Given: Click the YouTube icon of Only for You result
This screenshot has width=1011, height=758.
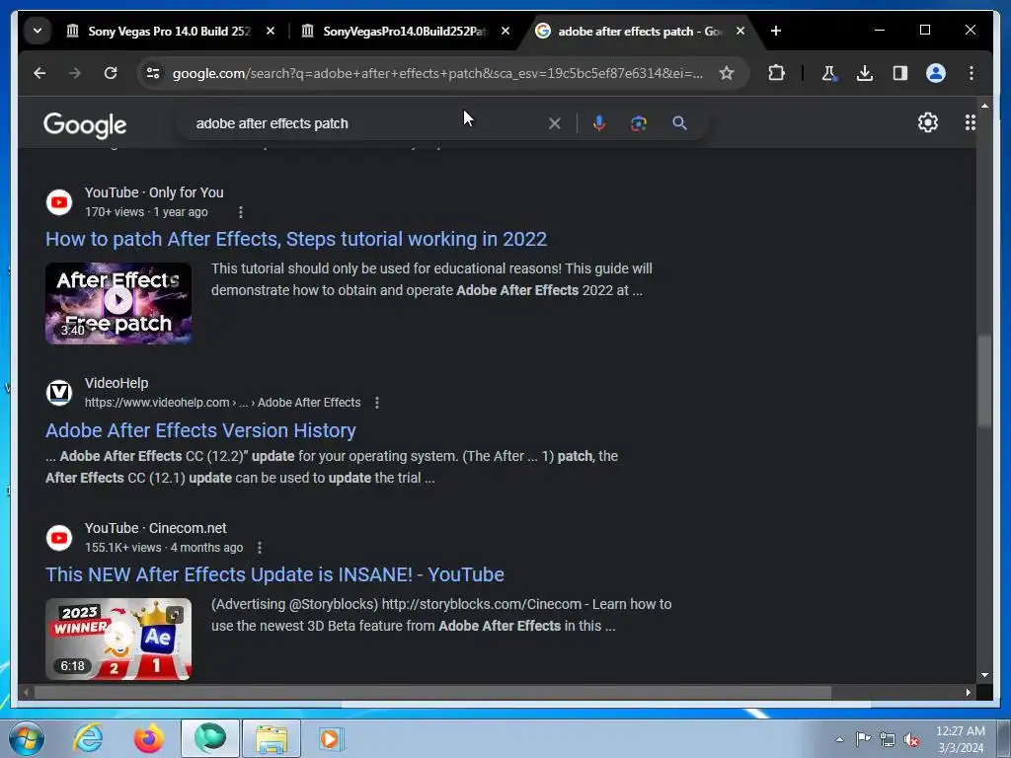Looking at the screenshot, I should (59, 202).
